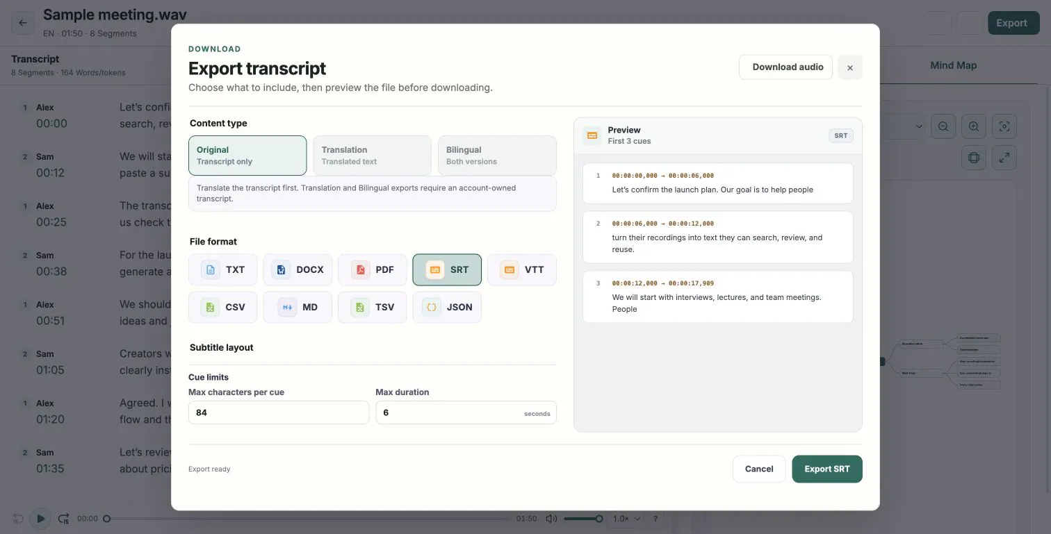1051x534 pixels.
Task: Cancel the export dialog
Action: [759, 469]
